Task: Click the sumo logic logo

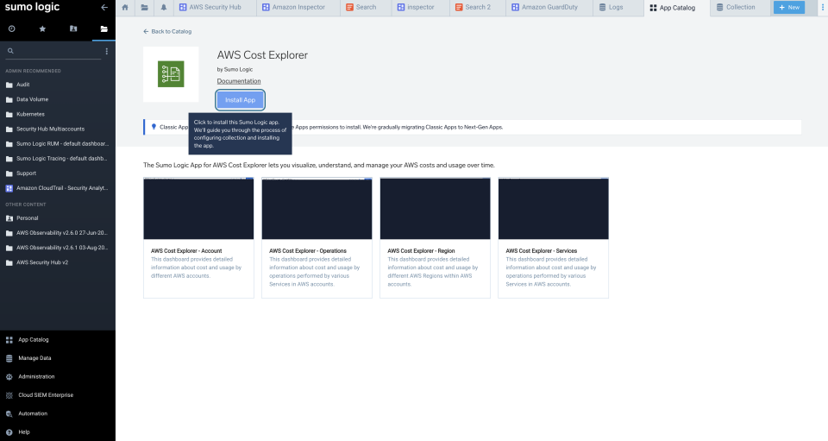Action: pyautogui.click(x=32, y=7)
